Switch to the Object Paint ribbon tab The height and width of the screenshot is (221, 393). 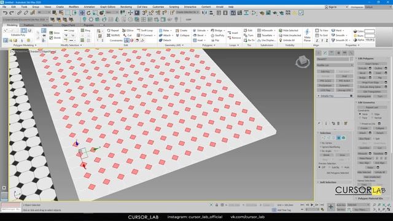click(x=68, y=25)
